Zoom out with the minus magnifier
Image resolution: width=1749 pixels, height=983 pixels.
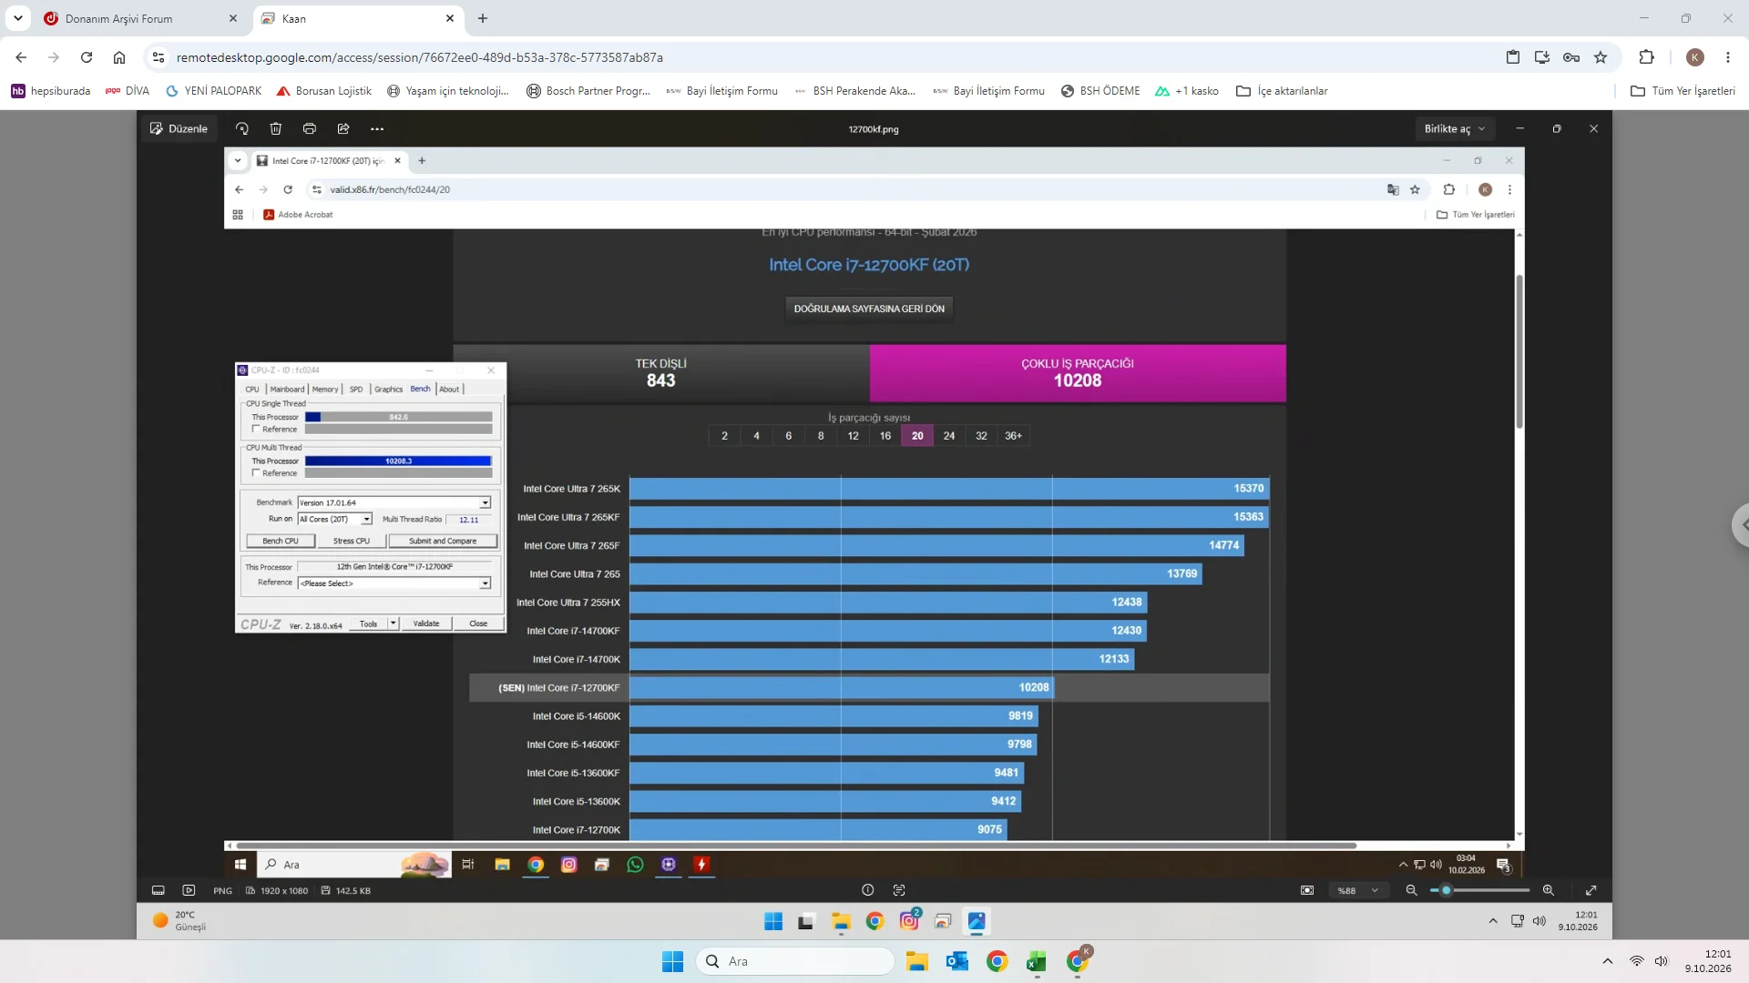pos(1411,890)
